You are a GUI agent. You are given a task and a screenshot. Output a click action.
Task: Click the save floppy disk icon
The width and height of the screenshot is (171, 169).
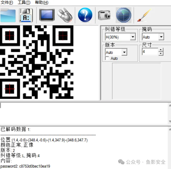26,15
